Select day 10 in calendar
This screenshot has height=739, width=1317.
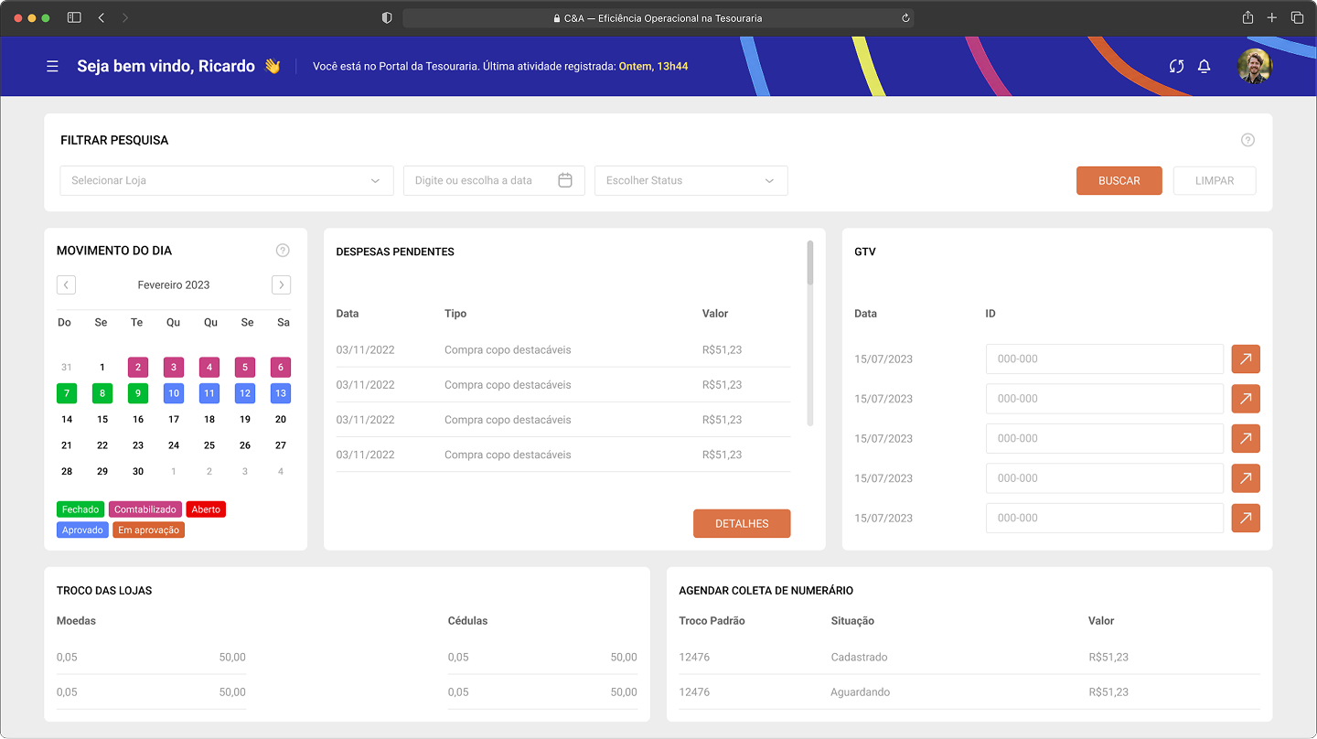tap(174, 393)
